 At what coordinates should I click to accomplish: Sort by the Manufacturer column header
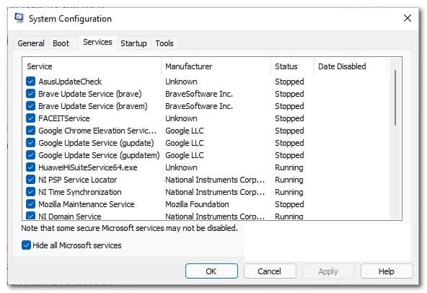coord(216,66)
